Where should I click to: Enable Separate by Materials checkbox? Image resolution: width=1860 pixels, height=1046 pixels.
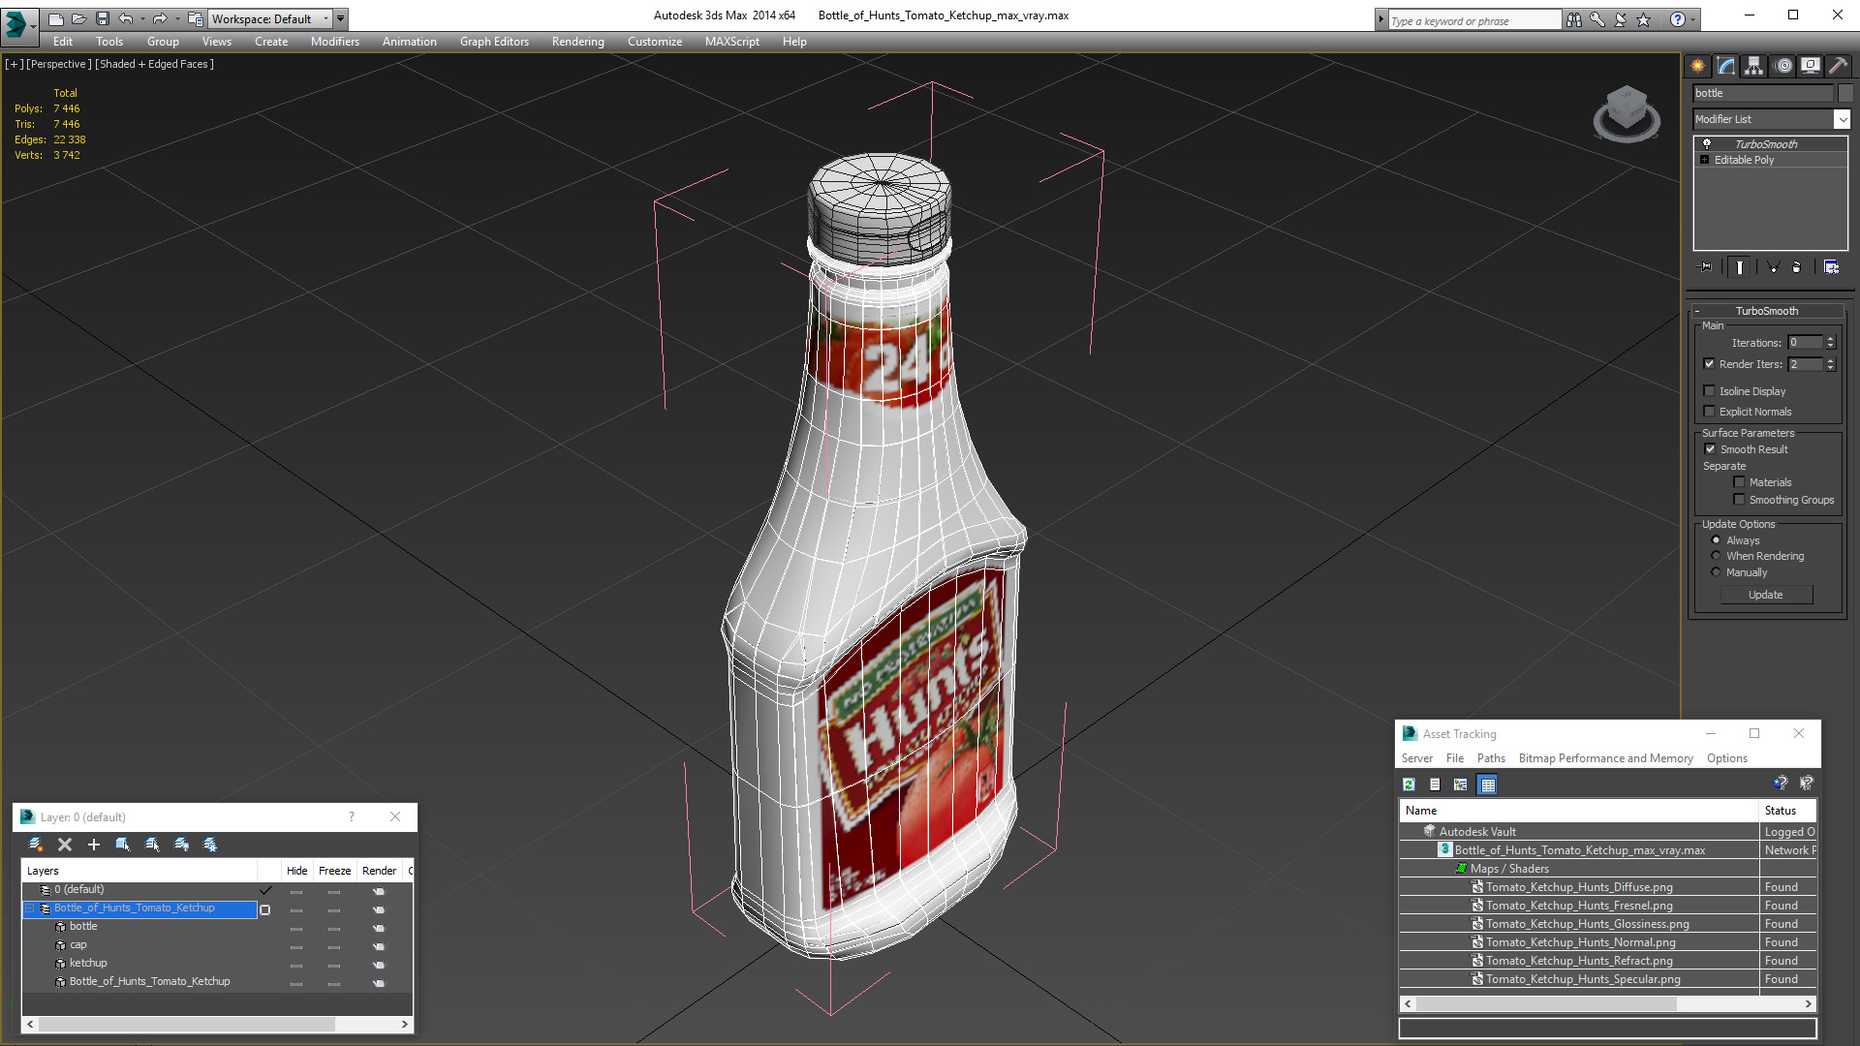(1739, 482)
